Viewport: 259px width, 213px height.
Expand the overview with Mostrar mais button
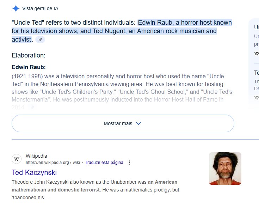click(123, 123)
